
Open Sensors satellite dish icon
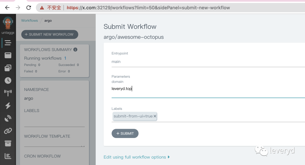[x=8, y=118]
